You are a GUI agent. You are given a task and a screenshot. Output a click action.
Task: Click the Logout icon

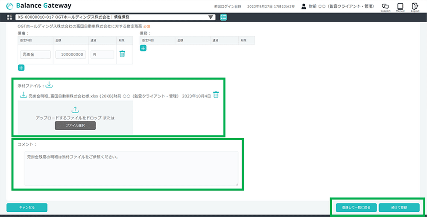(415, 6)
